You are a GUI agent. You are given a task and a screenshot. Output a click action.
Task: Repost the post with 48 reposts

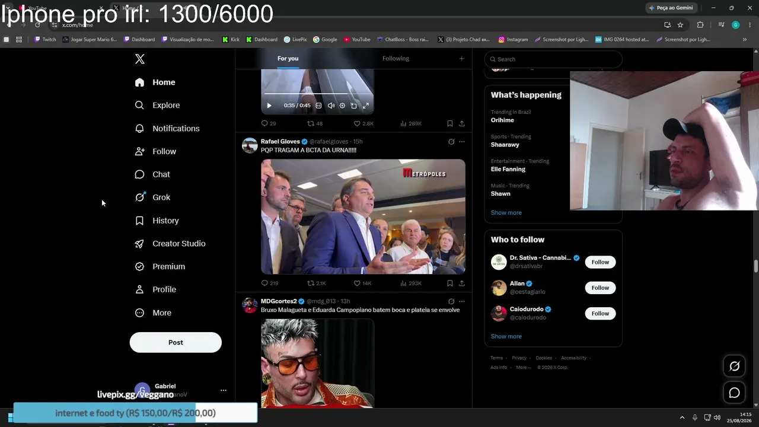[x=315, y=123]
